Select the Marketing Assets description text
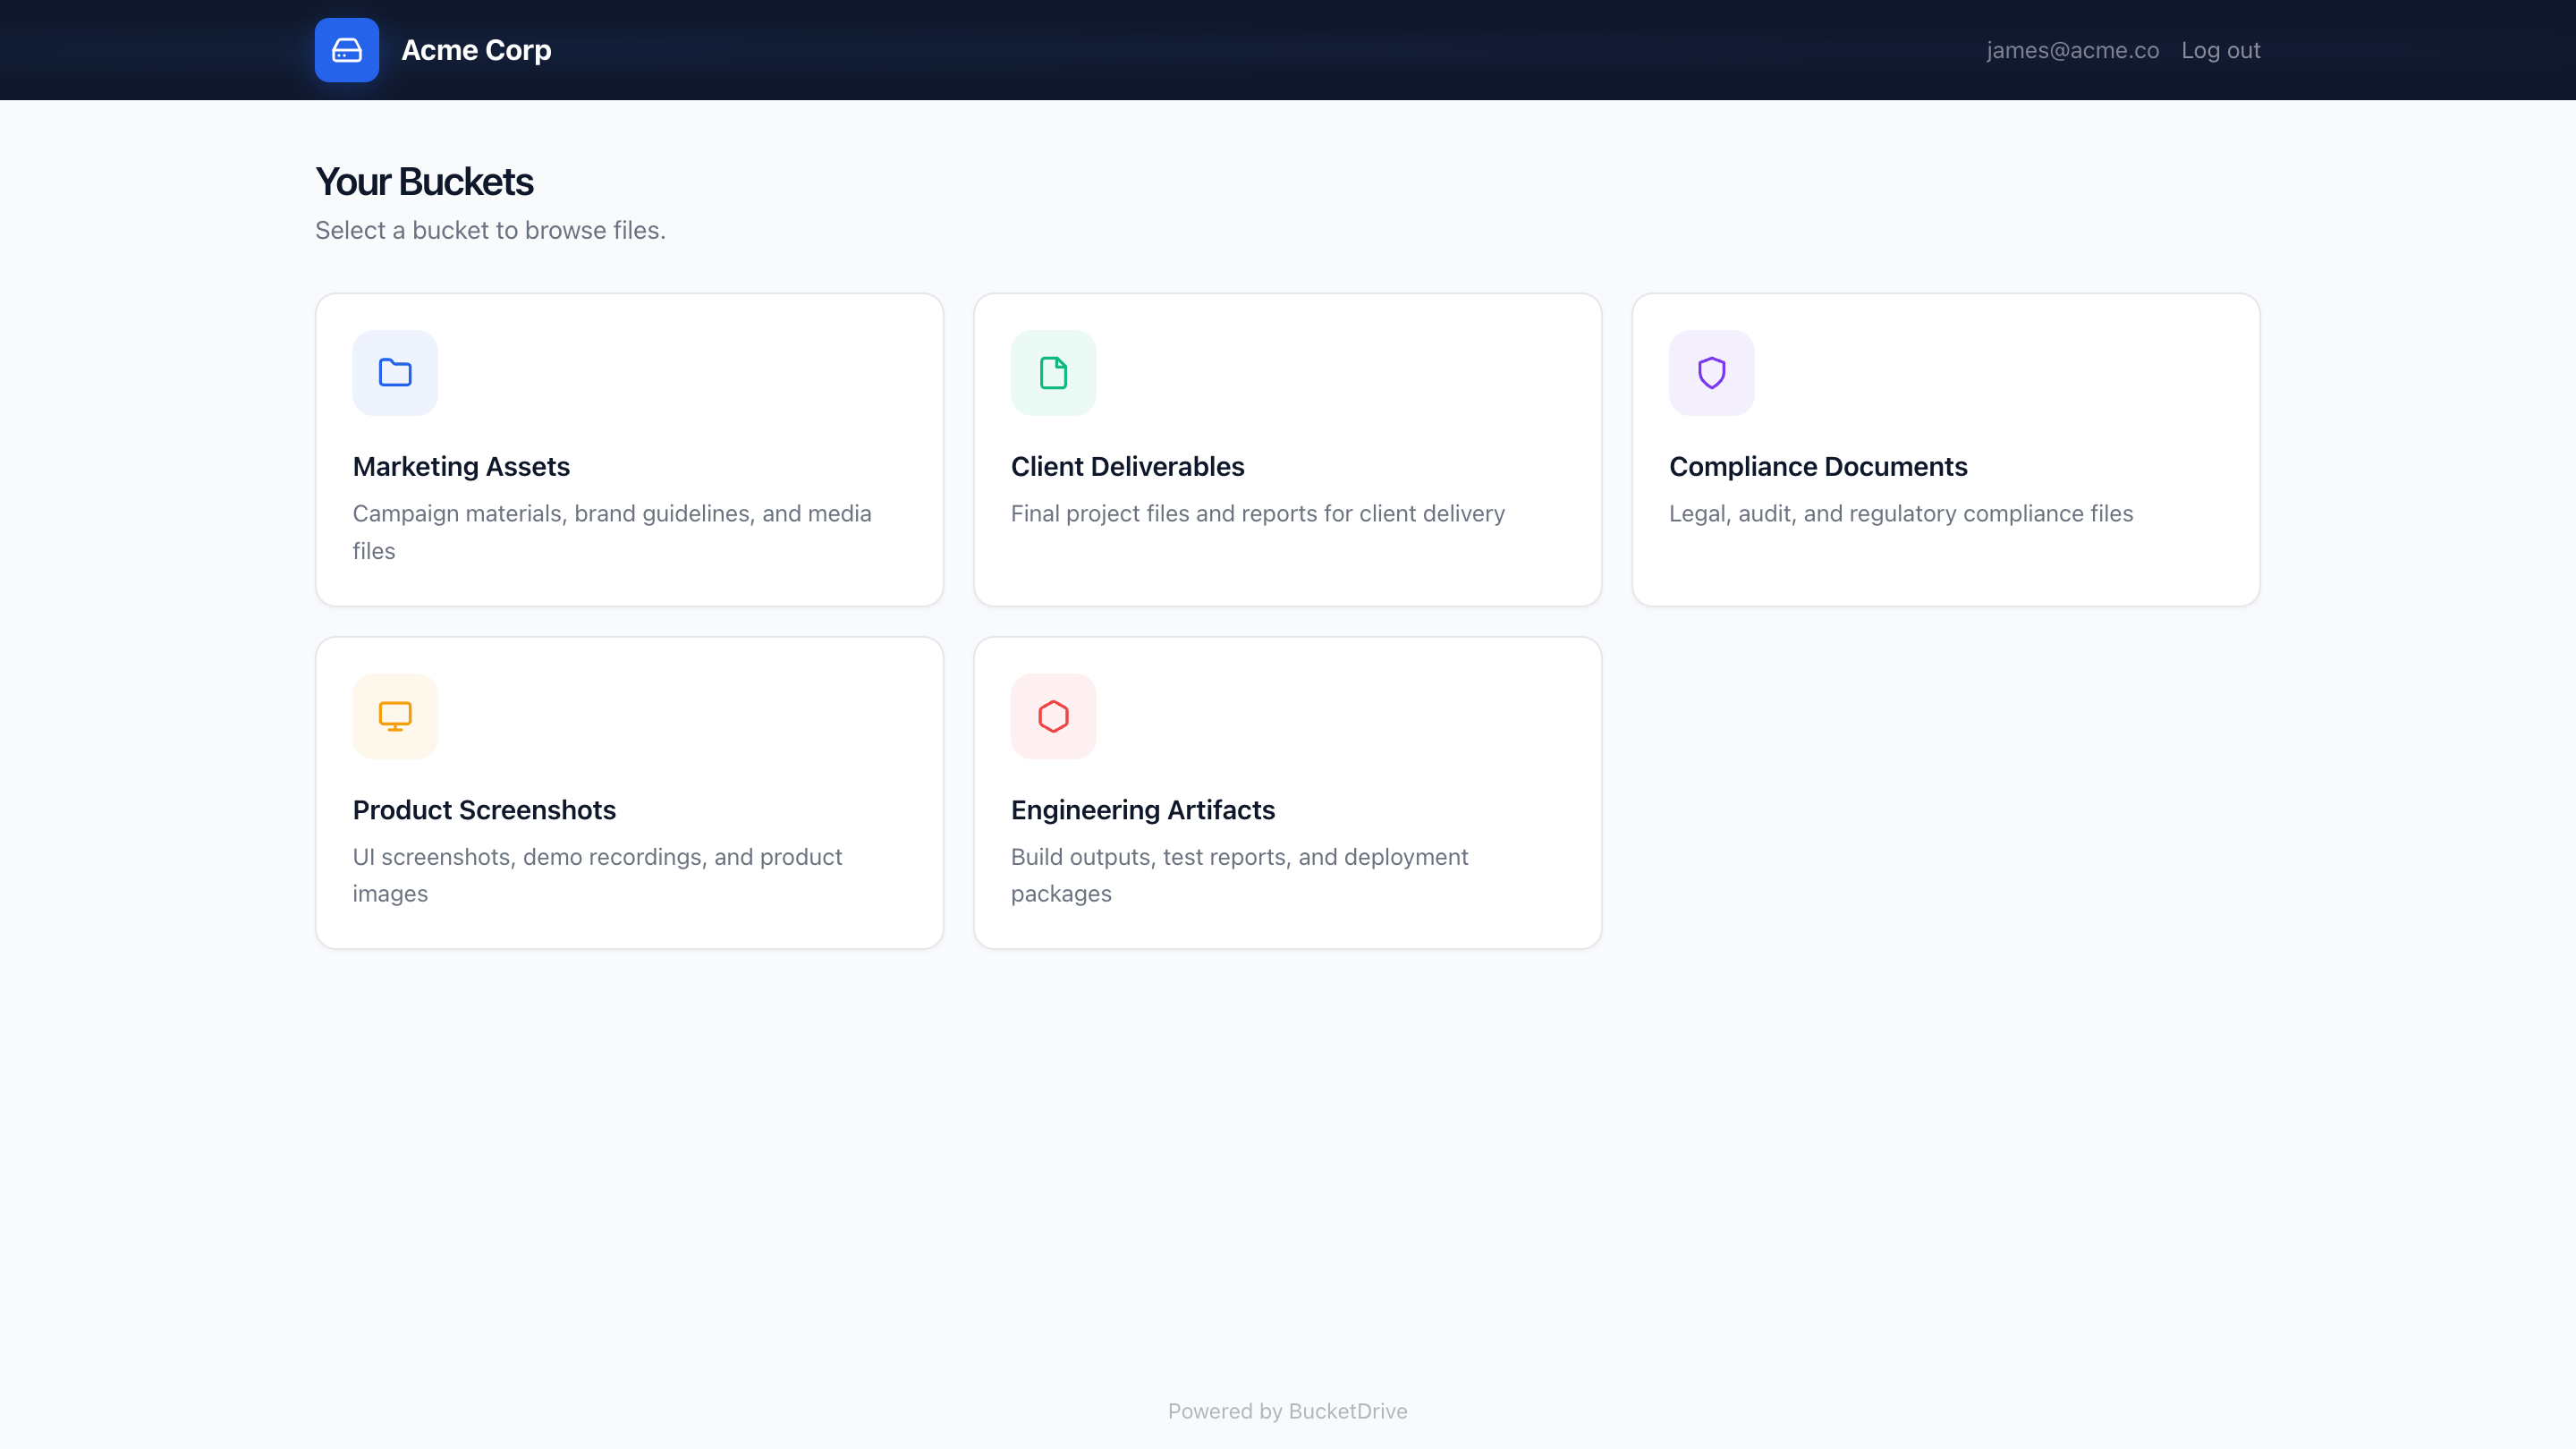 click(611, 531)
